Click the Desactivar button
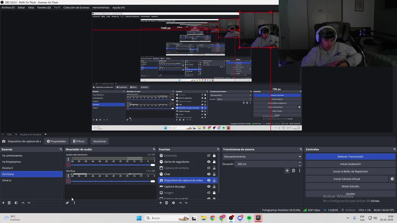Image resolution: width=397 pixels, height=223 pixels. click(100, 141)
